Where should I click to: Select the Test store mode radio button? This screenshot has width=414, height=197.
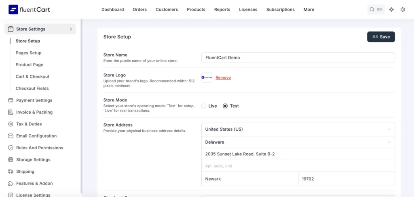(225, 106)
